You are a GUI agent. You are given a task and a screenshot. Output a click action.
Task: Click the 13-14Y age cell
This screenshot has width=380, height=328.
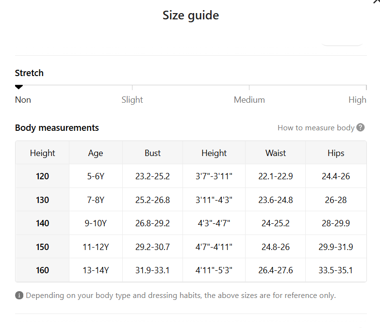[x=96, y=270]
